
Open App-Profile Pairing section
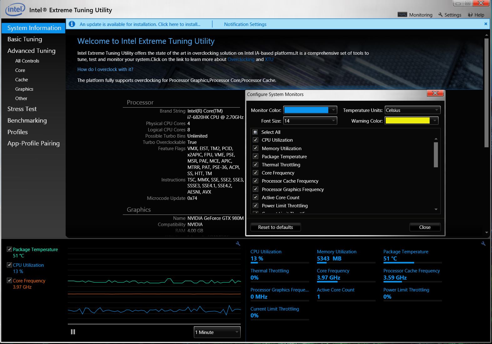pyautogui.click(x=33, y=143)
